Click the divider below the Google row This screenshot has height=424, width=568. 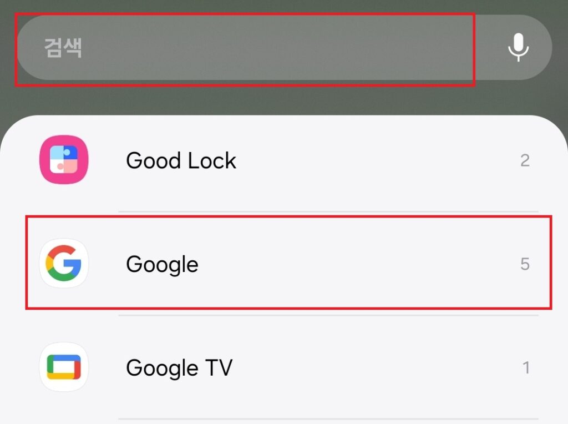point(328,315)
